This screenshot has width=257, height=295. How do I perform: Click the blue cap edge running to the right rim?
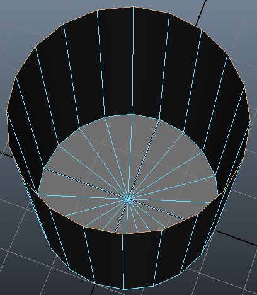(x=169, y=200)
